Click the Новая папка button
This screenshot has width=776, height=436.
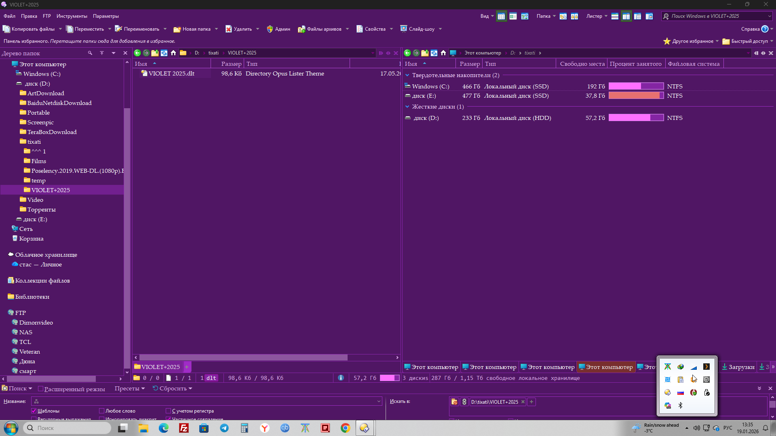click(192, 29)
